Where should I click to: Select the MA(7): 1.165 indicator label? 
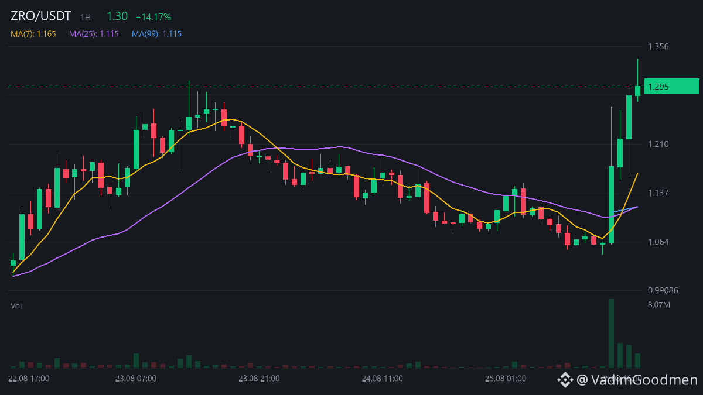(x=33, y=34)
